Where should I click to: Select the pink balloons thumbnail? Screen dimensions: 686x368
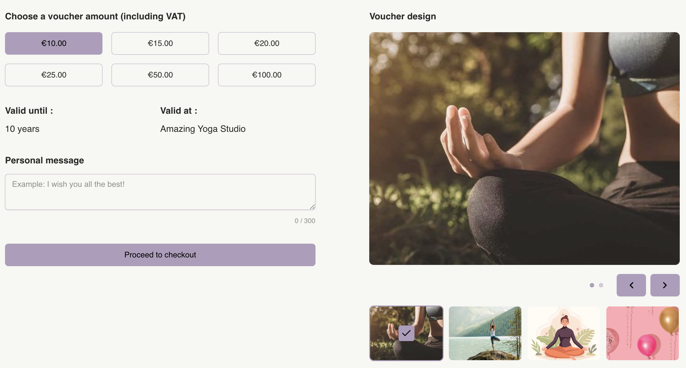643,333
